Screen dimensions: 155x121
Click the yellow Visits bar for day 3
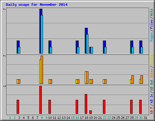pyautogui.click(x=17, y=81)
